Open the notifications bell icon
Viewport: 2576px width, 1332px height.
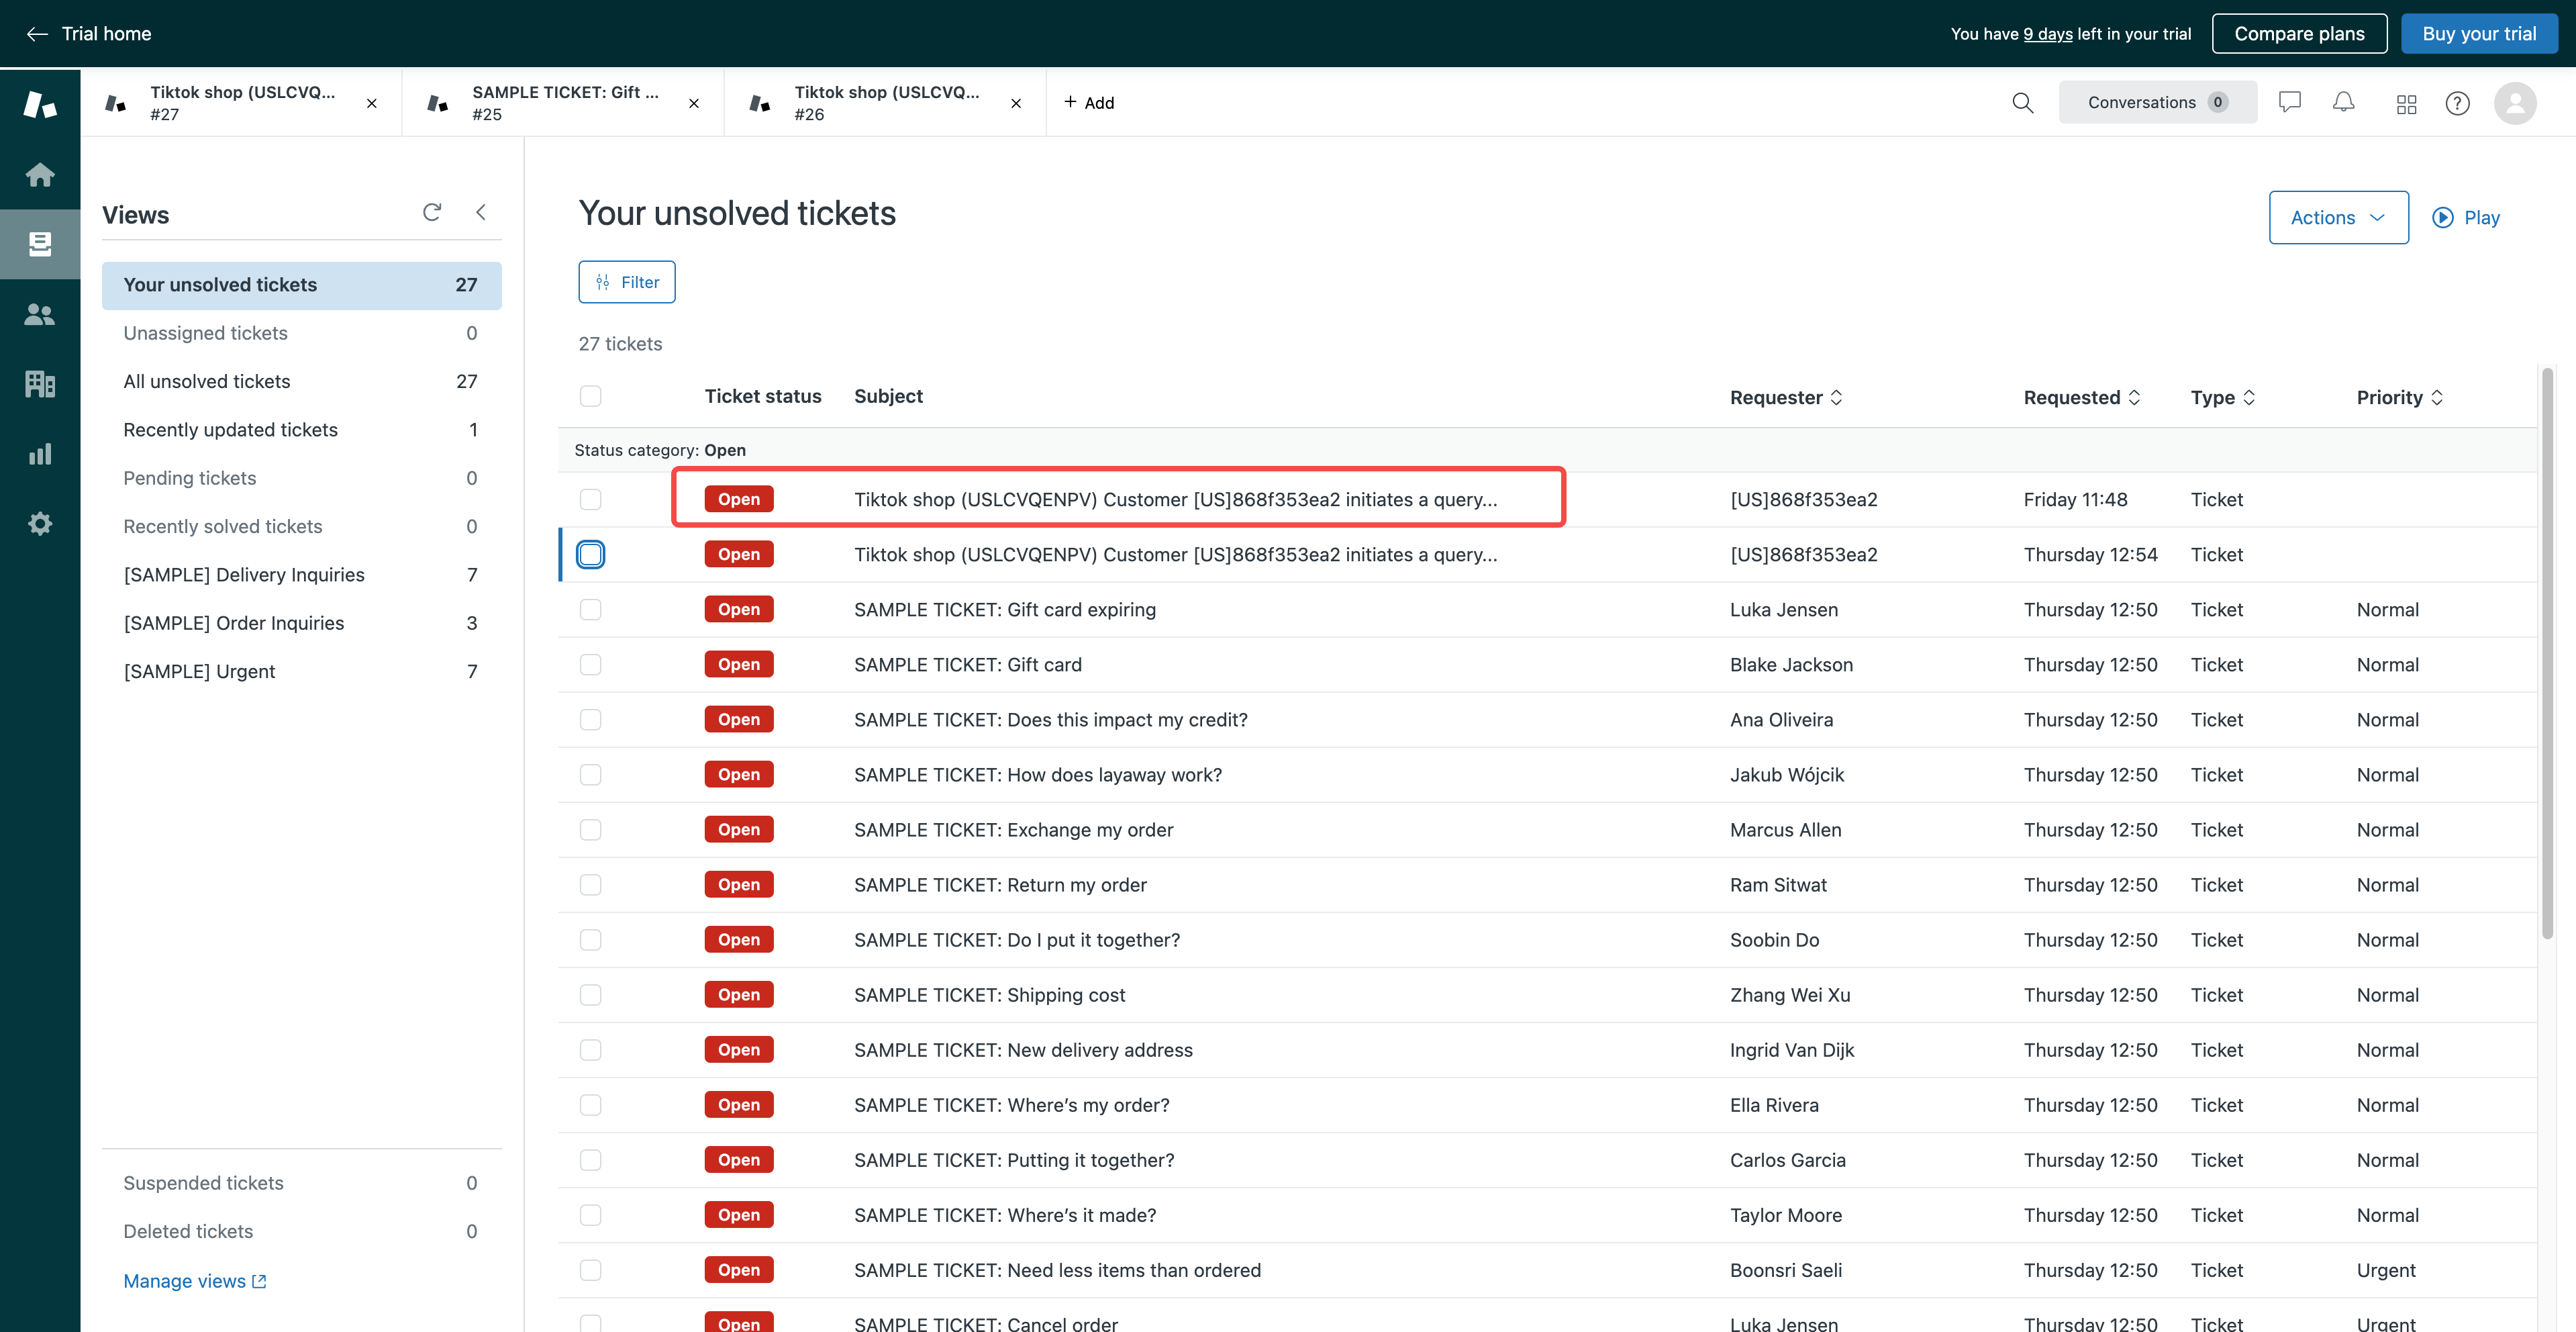(x=2343, y=103)
